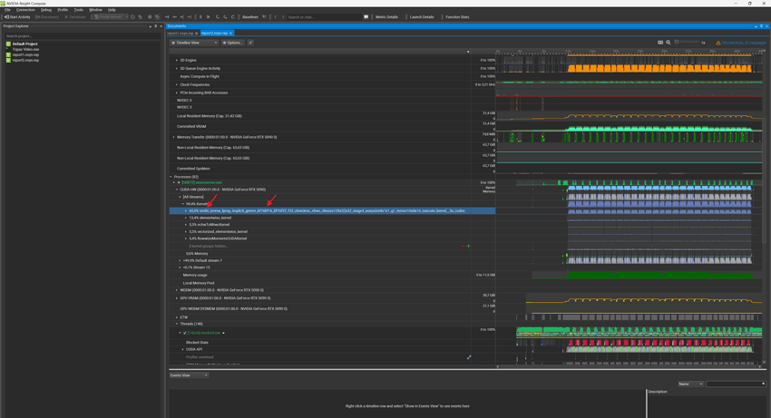771x418 pixels.
Task: Expand the ETW row
Action: coord(177,317)
